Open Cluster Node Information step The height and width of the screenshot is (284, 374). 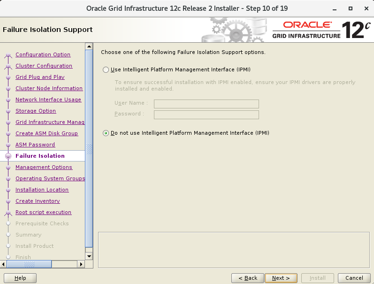49,88
